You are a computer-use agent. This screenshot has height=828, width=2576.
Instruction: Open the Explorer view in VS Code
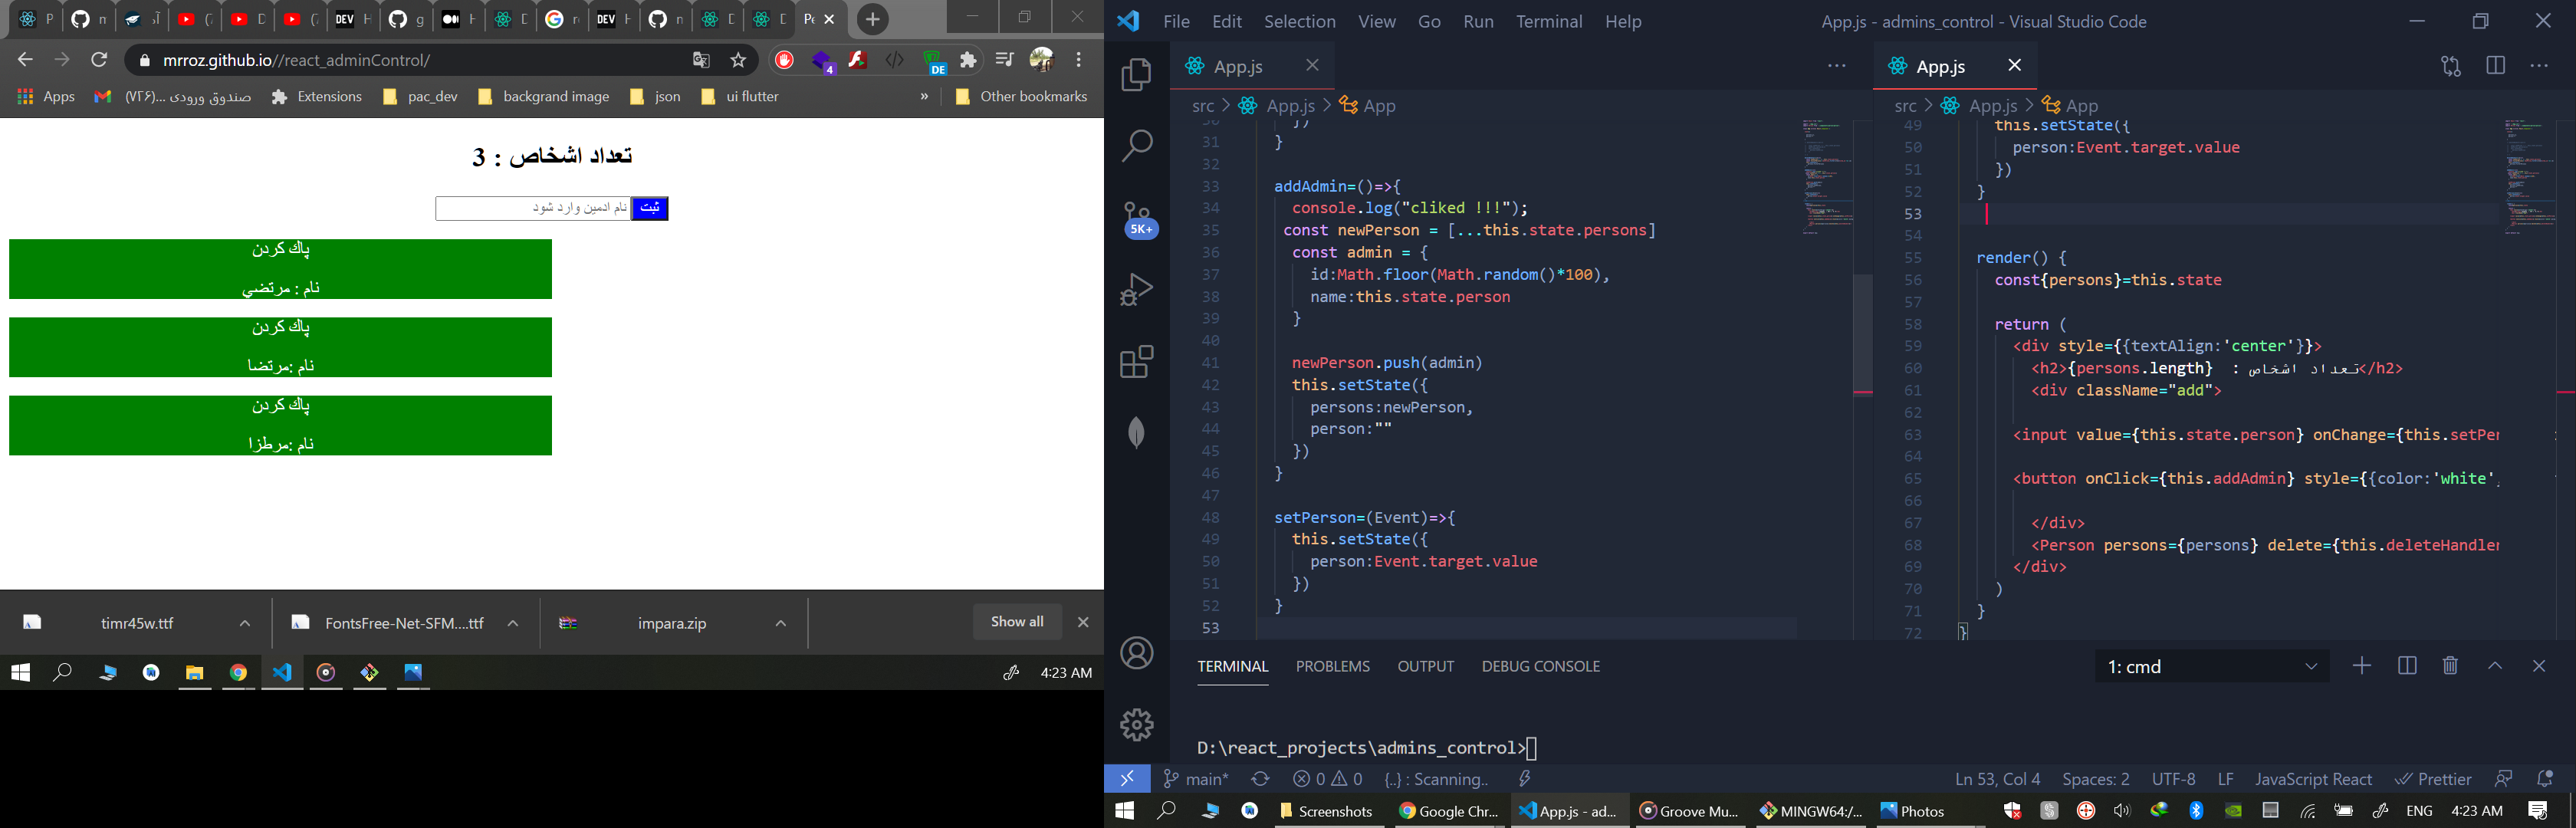[x=1136, y=75]
